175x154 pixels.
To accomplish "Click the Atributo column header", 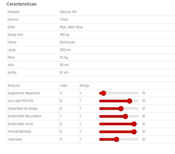I will tap(14, 86).
